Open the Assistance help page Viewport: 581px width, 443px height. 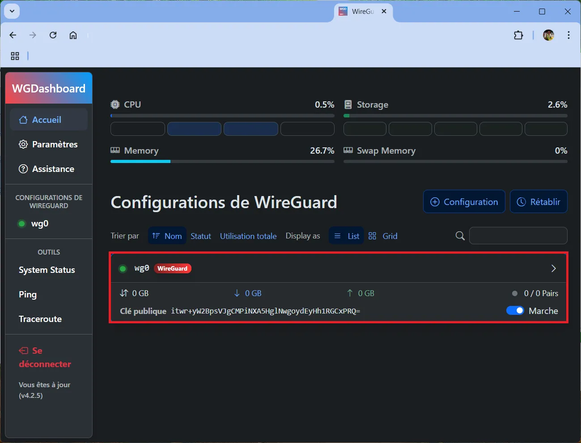point(49,169)
